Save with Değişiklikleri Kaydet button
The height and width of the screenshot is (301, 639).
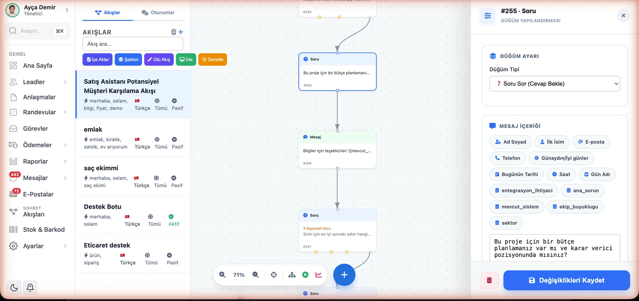pos(567,280)
